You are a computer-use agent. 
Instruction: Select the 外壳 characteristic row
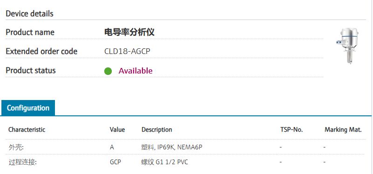185,147
